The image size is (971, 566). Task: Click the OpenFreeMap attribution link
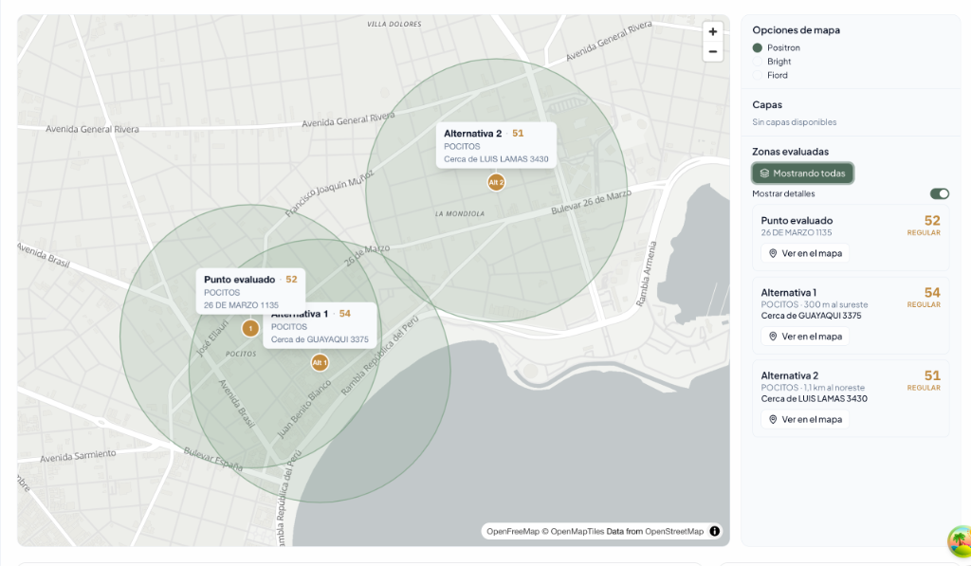[x=513, y=531]
